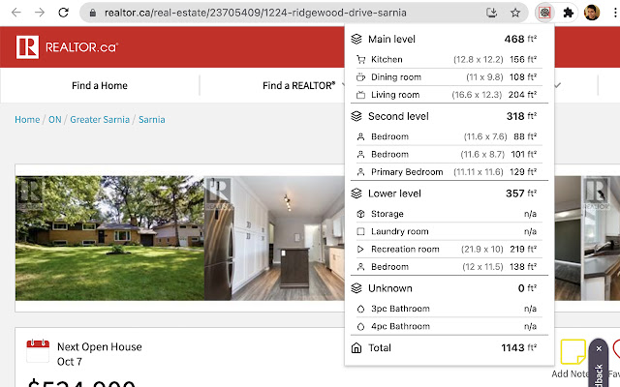This screenshot has width=620, height=387.
Task: Bookmark this page with the star icon
Action: pyautogui.click(x=515, y=14)
